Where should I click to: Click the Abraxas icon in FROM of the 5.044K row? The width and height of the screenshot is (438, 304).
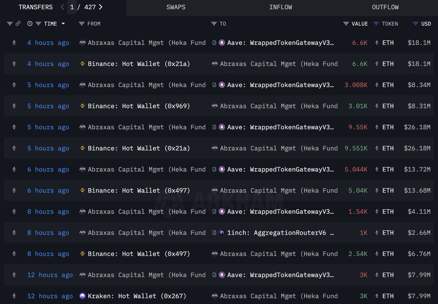[x=82, y=169]
